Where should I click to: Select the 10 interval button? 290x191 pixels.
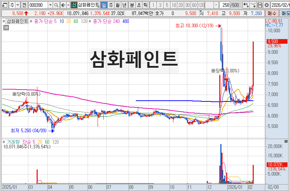(x=174, y=5)
